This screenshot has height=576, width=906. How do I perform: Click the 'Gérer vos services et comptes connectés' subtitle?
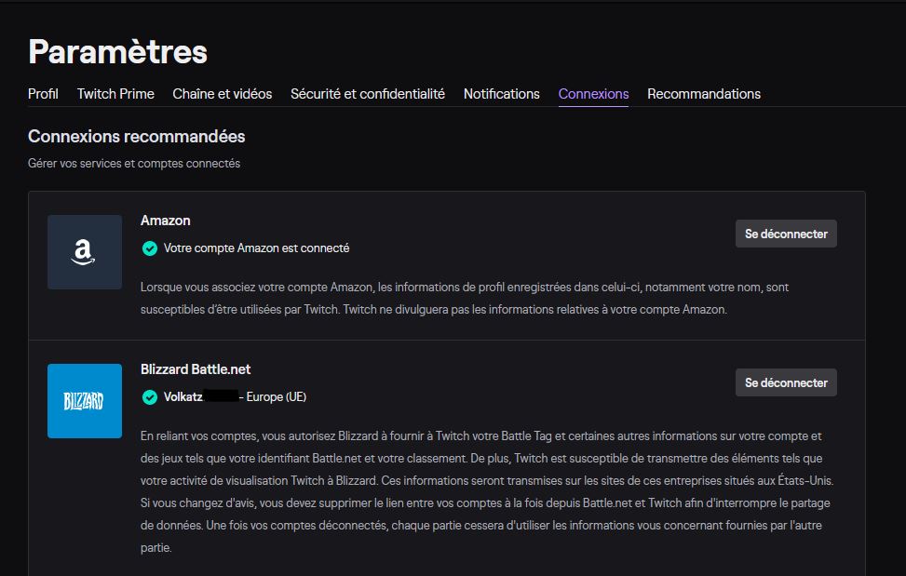pyautogui.click(x=134, y=164)
